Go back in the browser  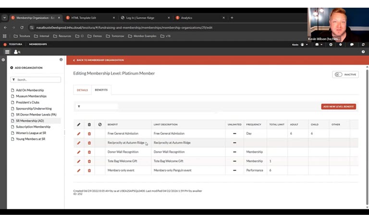(x=5, y=27)
